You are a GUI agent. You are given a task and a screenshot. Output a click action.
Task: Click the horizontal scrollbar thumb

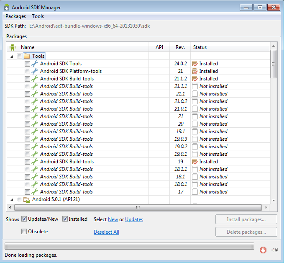(x=138, y=207)
